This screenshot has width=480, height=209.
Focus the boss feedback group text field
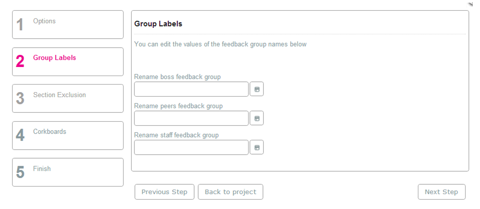[x=191, y=89]
